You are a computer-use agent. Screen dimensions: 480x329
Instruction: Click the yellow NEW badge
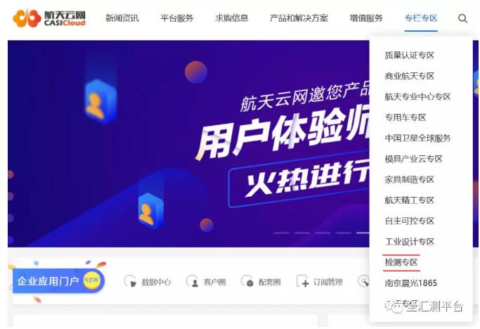91,280
